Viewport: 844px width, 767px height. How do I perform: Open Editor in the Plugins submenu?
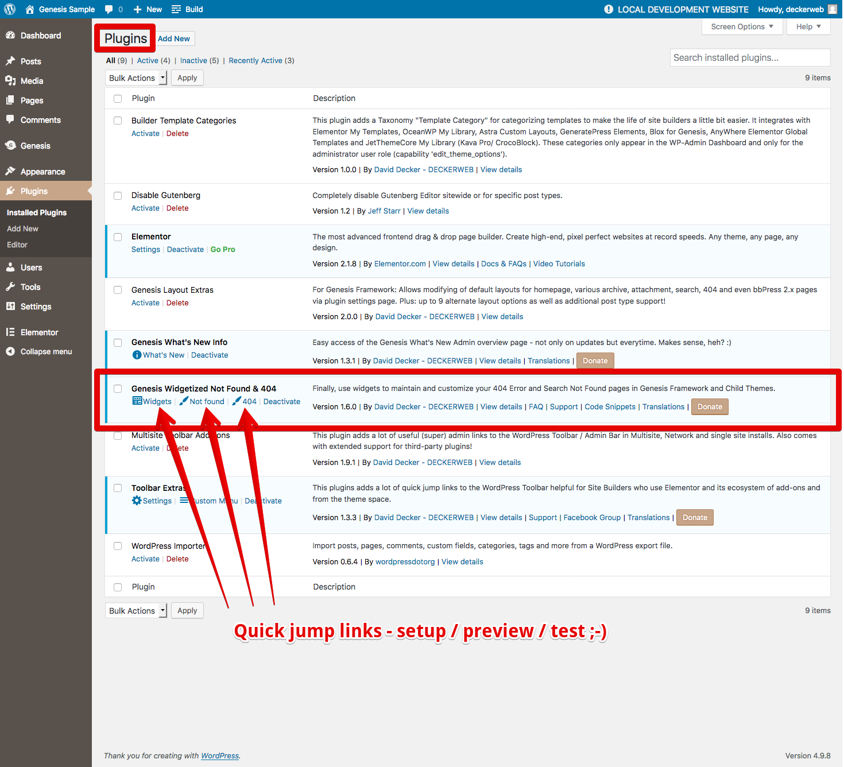click(x=17, y=245)
